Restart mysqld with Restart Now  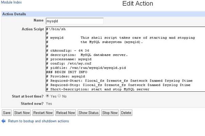point(43,113)
